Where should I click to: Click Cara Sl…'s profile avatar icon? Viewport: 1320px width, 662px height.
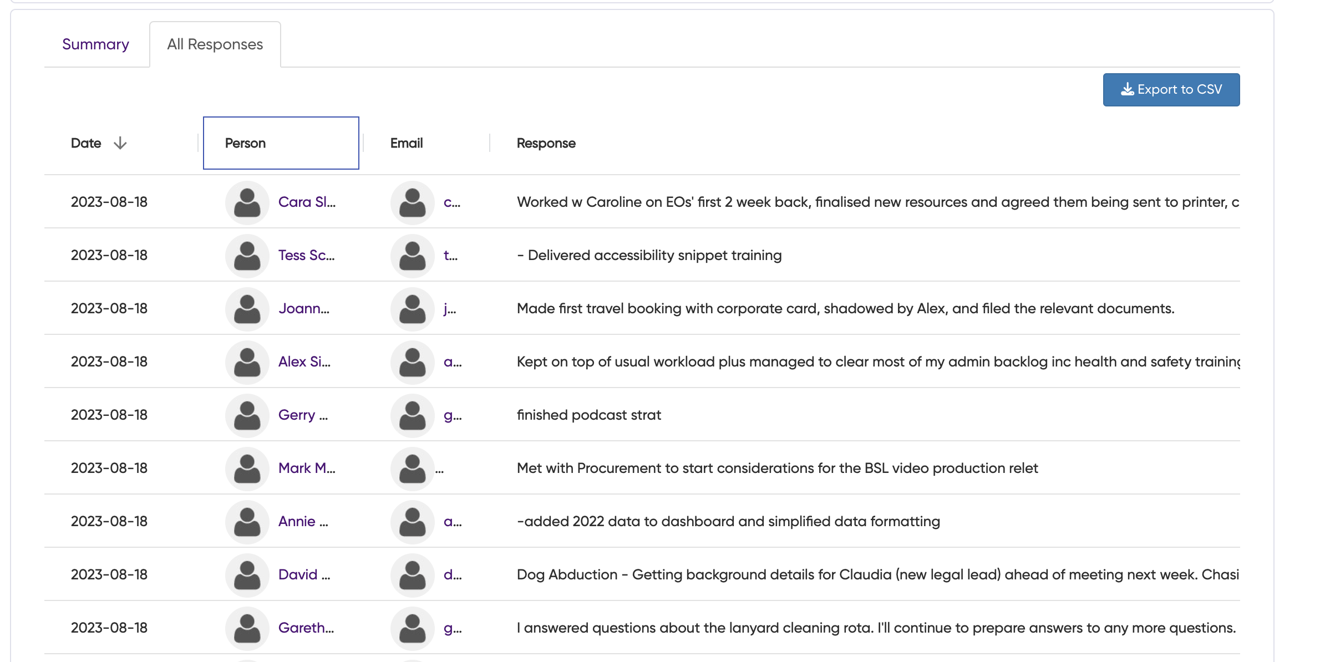(x=247, y=202)
